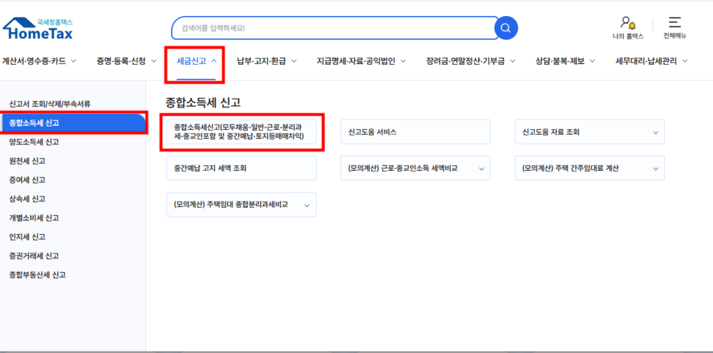The image size is (713, 353).
Task: Click chevron next to 증명·등록·신청
Action: coord(154,60)
